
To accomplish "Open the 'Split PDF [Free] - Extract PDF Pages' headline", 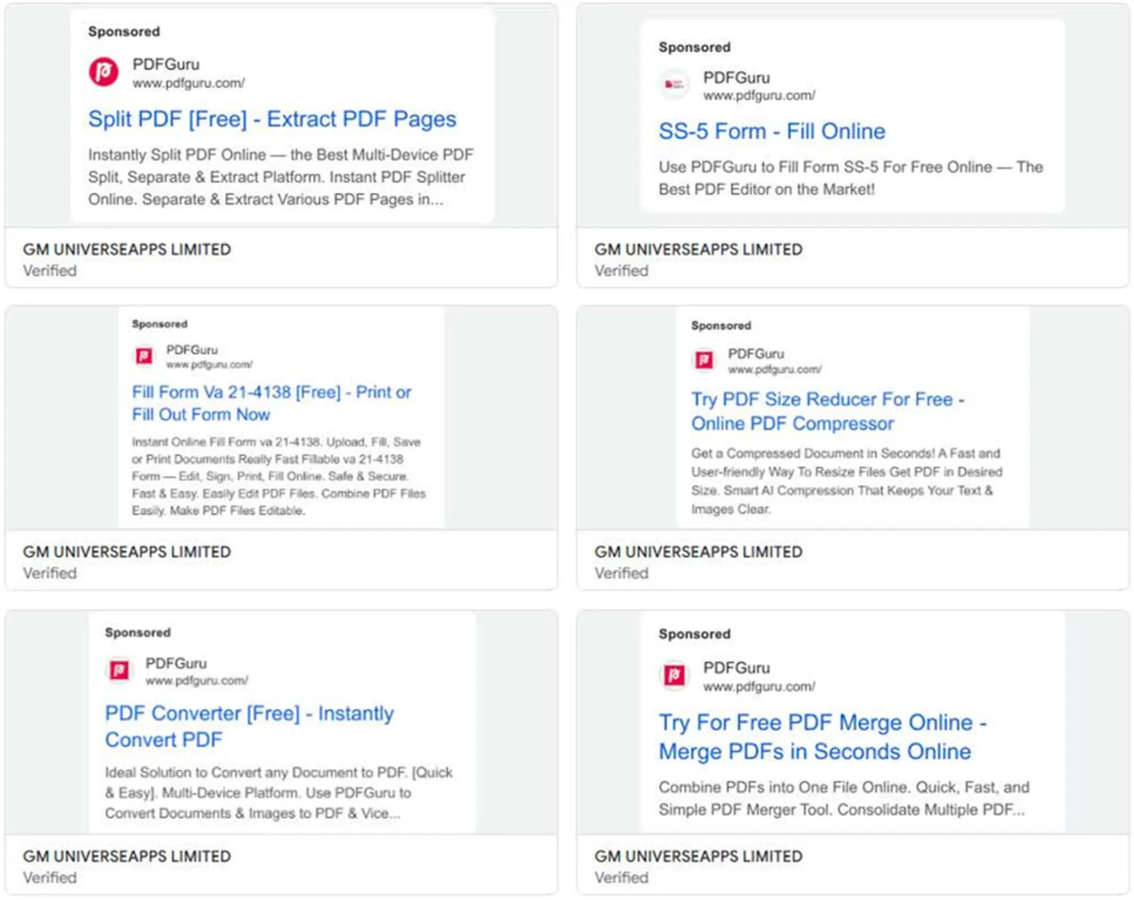I will [272, 119].
